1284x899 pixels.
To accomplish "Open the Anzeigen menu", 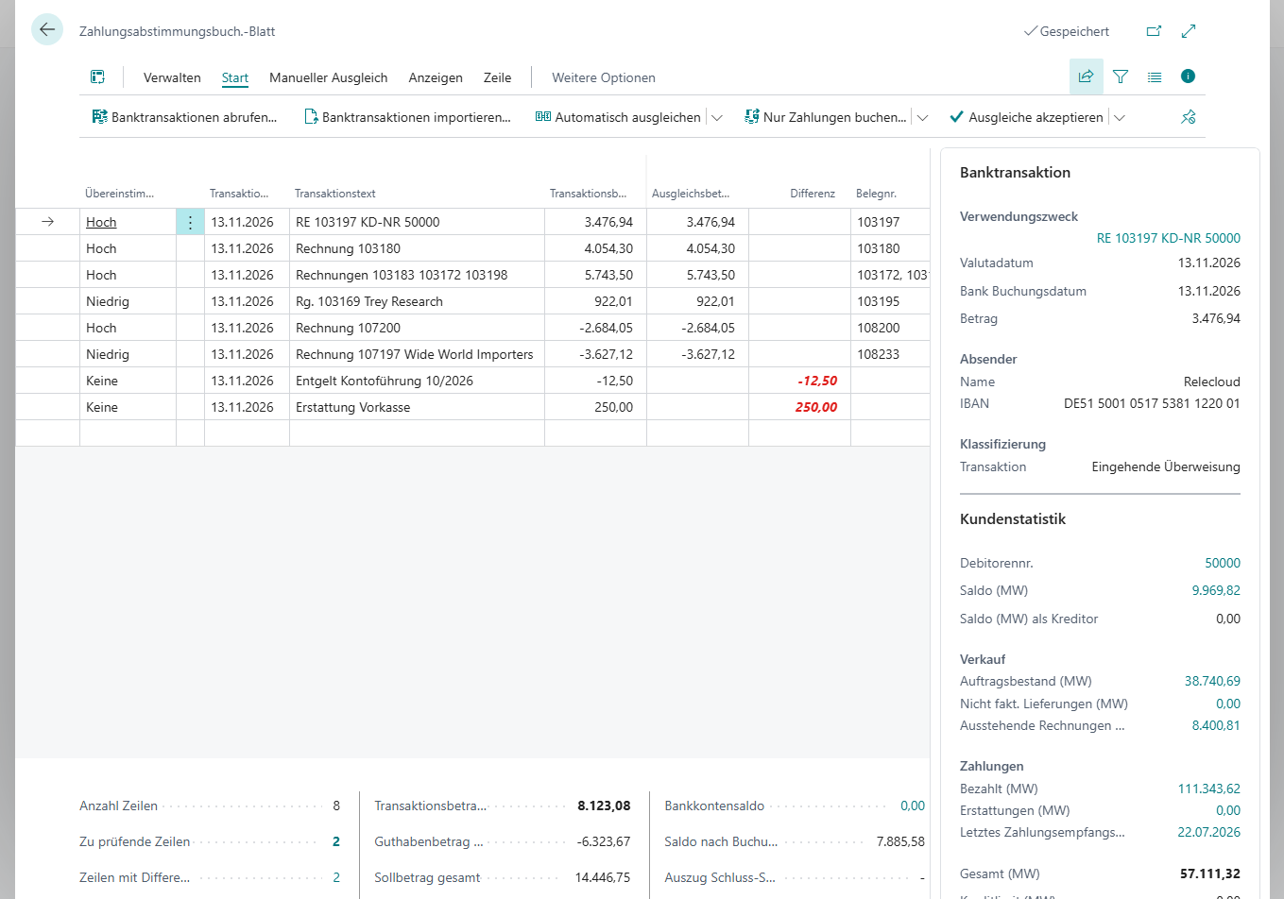I will pos(436,78).
